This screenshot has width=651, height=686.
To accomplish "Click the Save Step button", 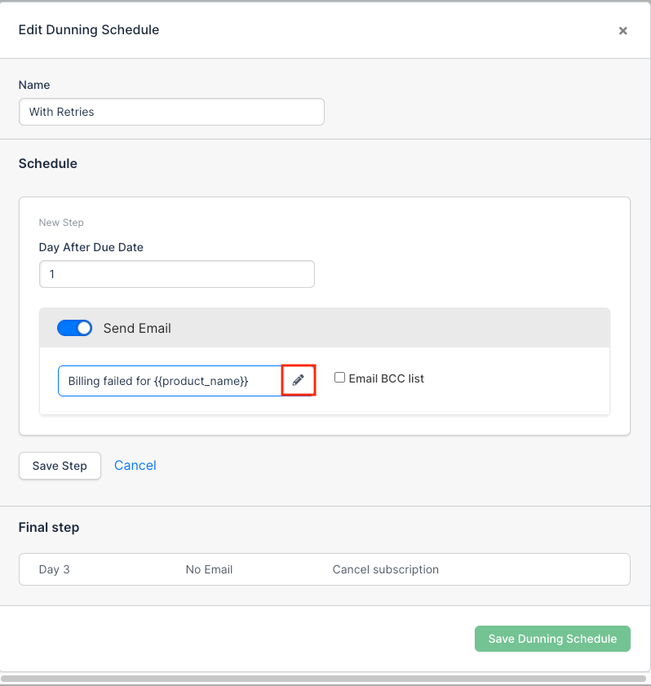I will click(x=60, y=466).
